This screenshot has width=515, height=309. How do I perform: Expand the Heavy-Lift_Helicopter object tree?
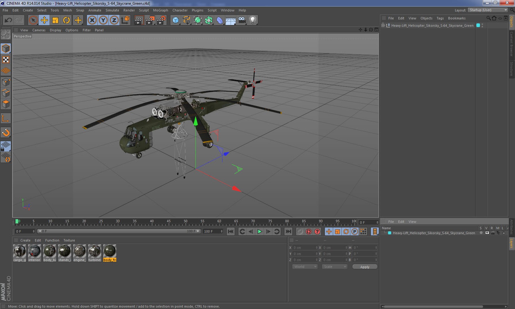[383, 25]
